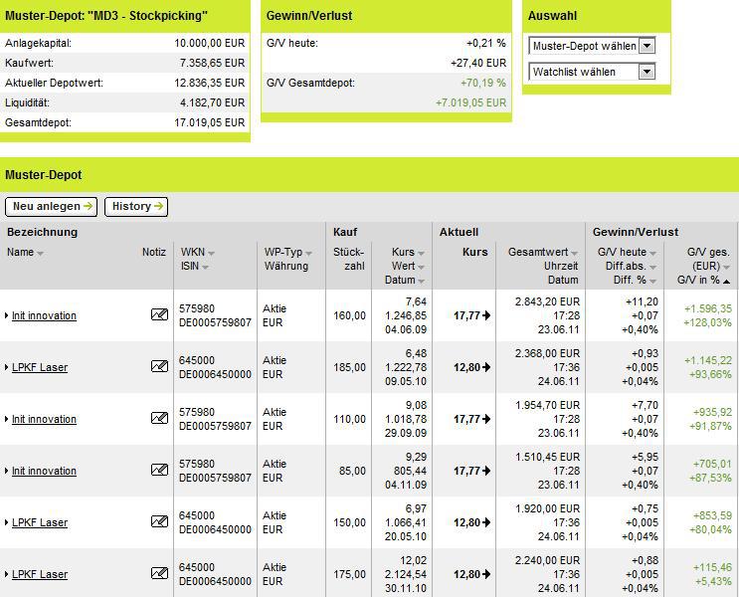
Task: Open the Watchlist wählen dropdown
Action: click(x=647, y=72)
